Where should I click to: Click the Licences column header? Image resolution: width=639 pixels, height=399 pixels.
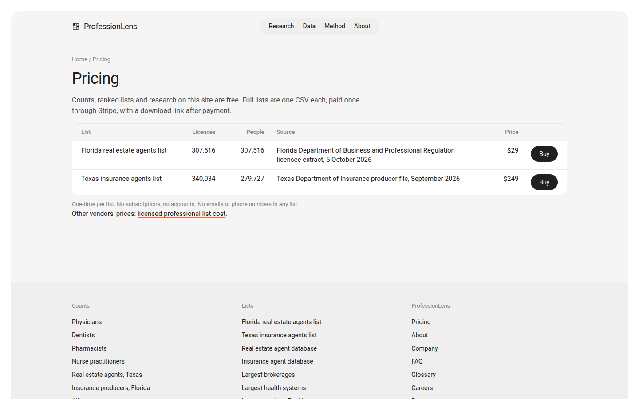click(x=204, y=132)
